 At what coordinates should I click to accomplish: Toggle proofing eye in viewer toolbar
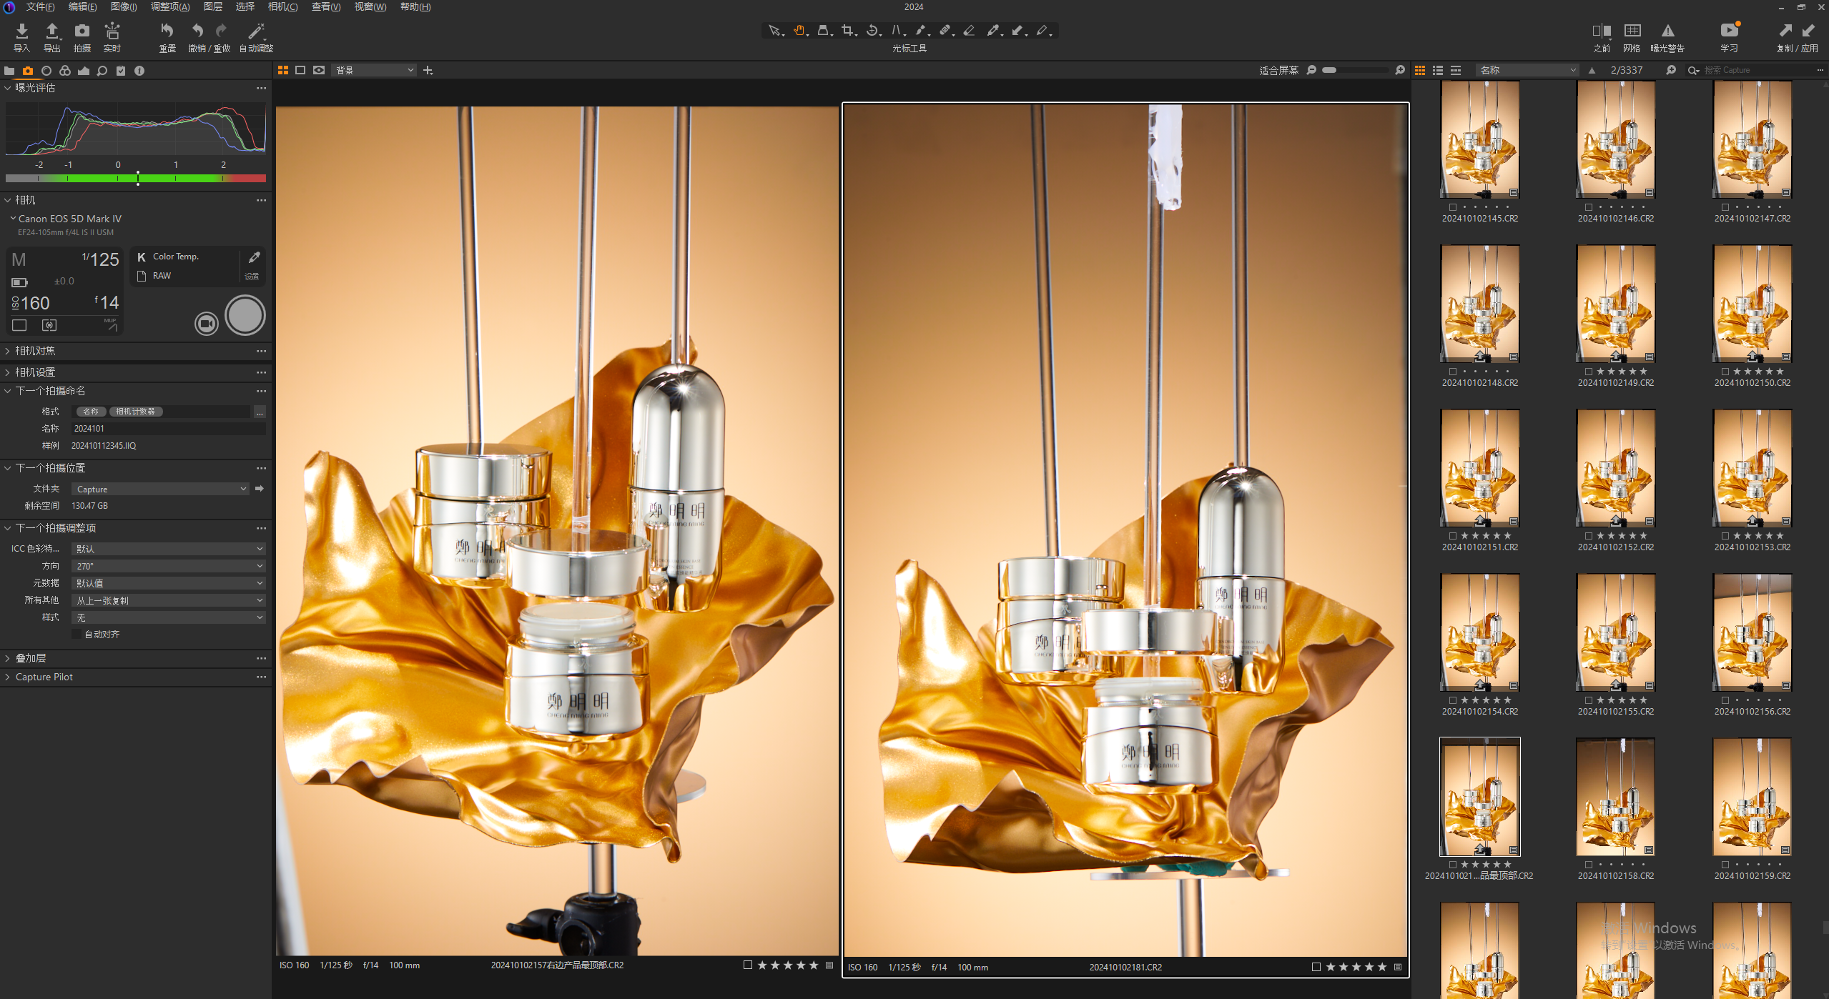(319, 70)
